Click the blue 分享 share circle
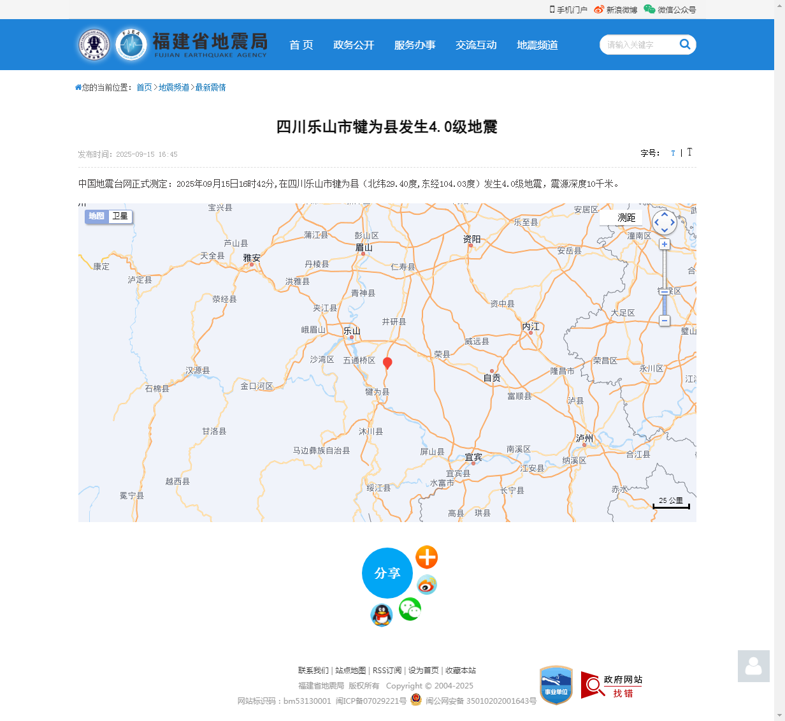This screenshot has width=785, height=721. click(387, 573)
